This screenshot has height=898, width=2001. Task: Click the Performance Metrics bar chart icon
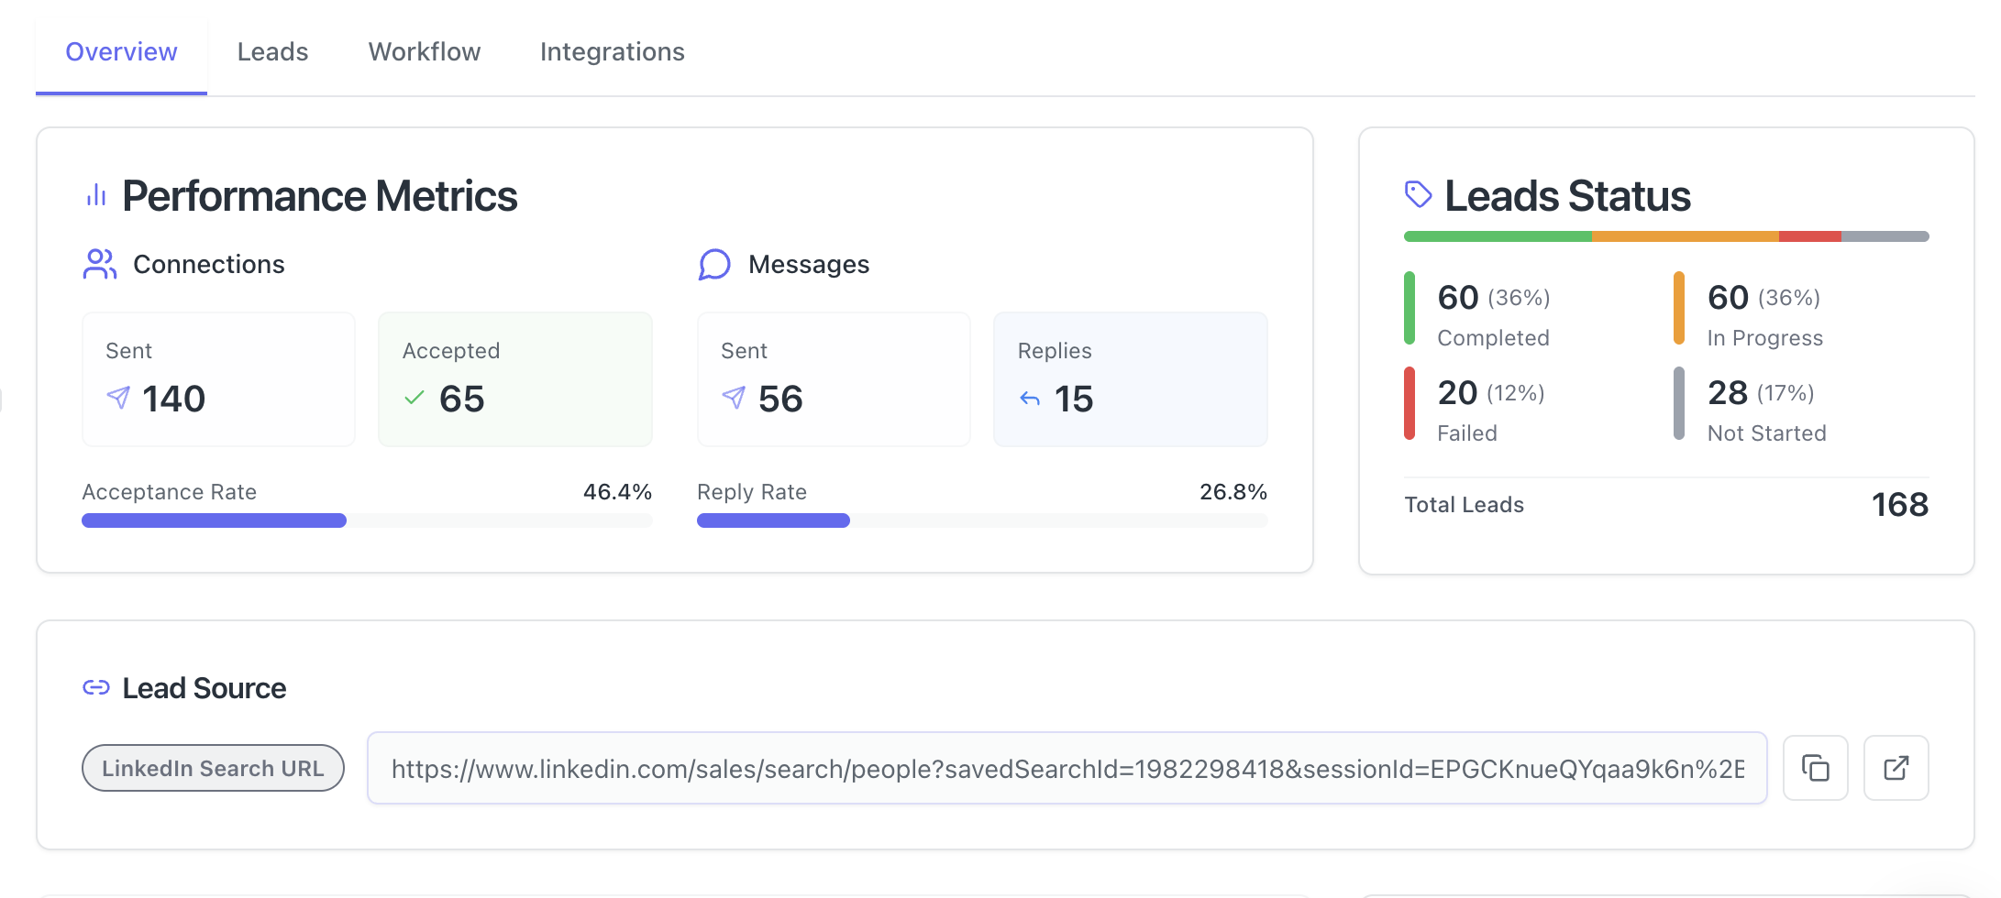pos(96,195)
